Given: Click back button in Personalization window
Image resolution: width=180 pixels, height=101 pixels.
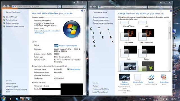Looking at the screenshot, I should click(x=91, y=7).
